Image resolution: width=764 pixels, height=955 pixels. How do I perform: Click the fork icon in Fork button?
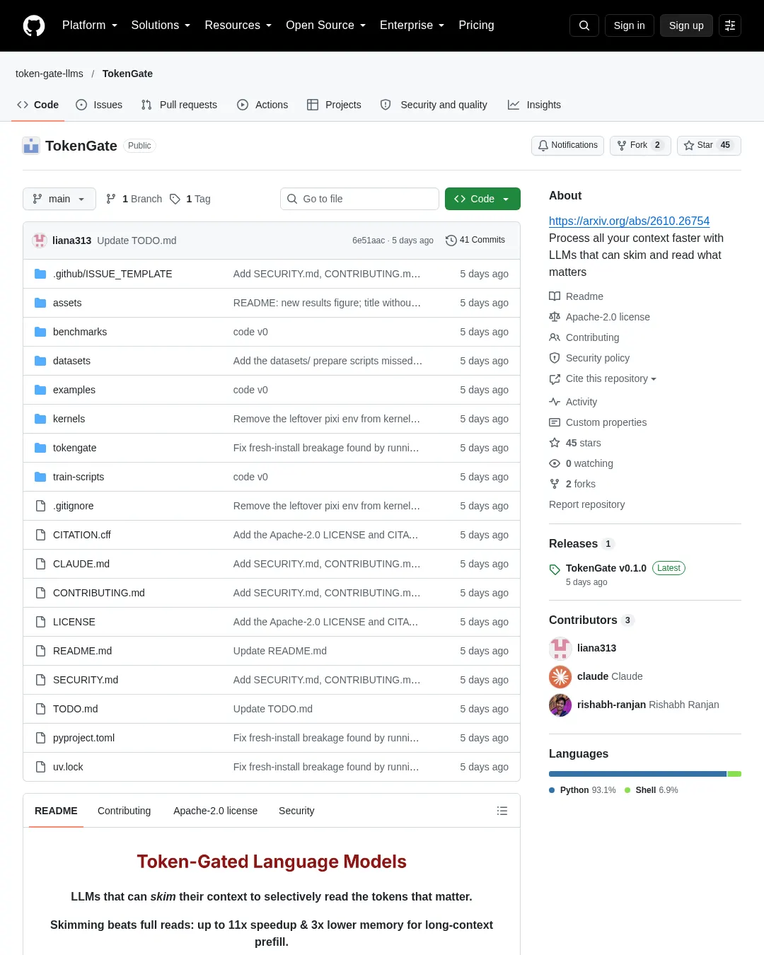pyautogui.click(x=622, y=145)
